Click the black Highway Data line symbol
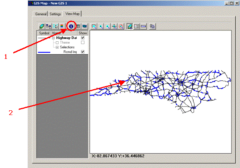The height and width of the screenshot is (168, 240). [44, 38]
